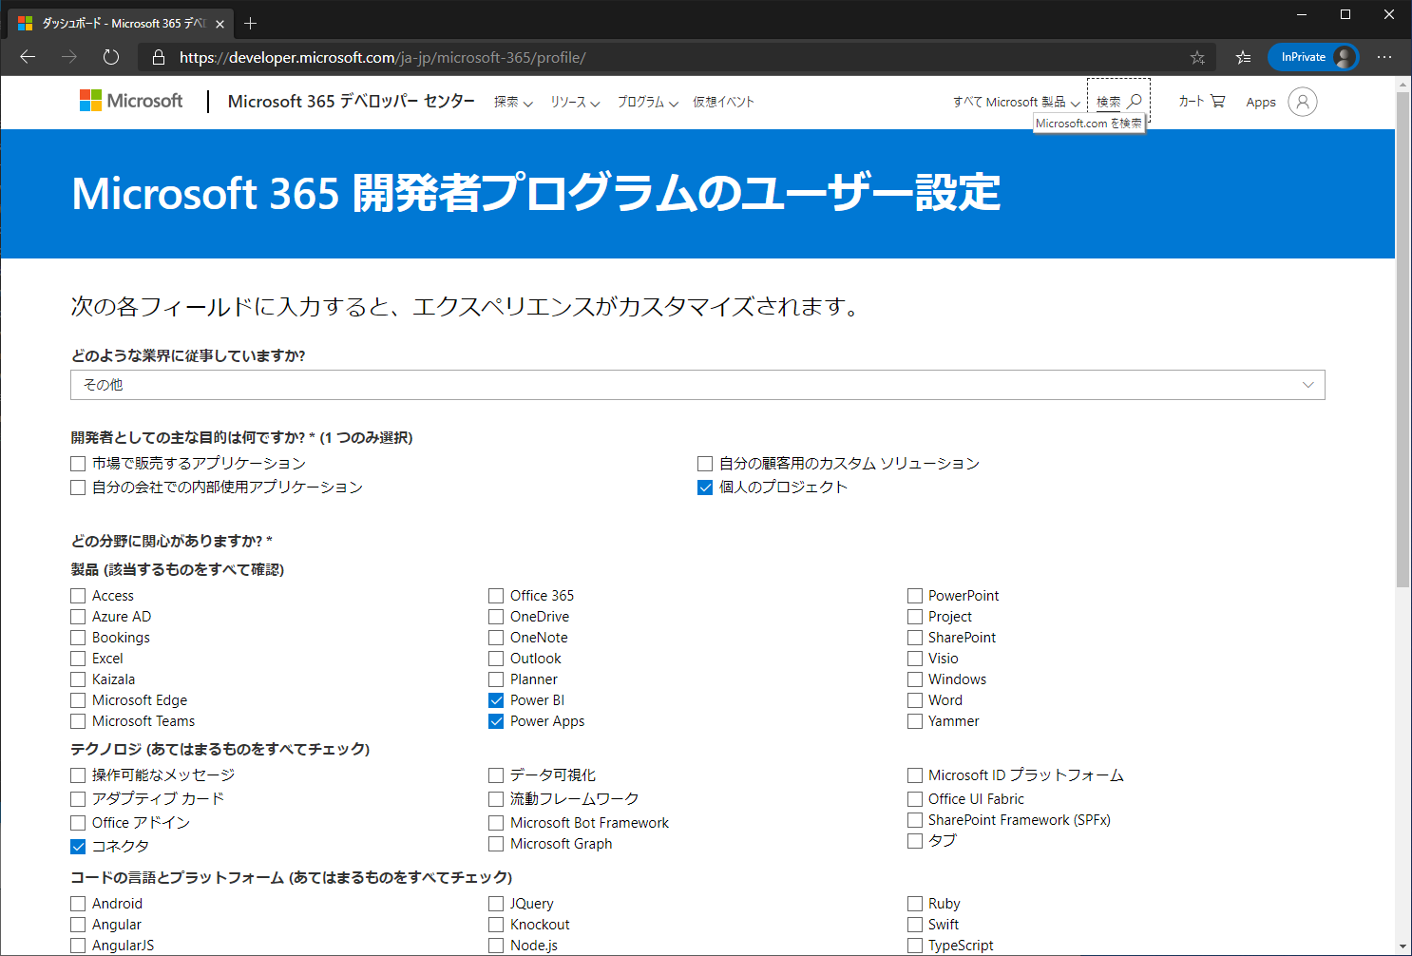Tick the Azure AD checkbox

(x=78, y=617)
